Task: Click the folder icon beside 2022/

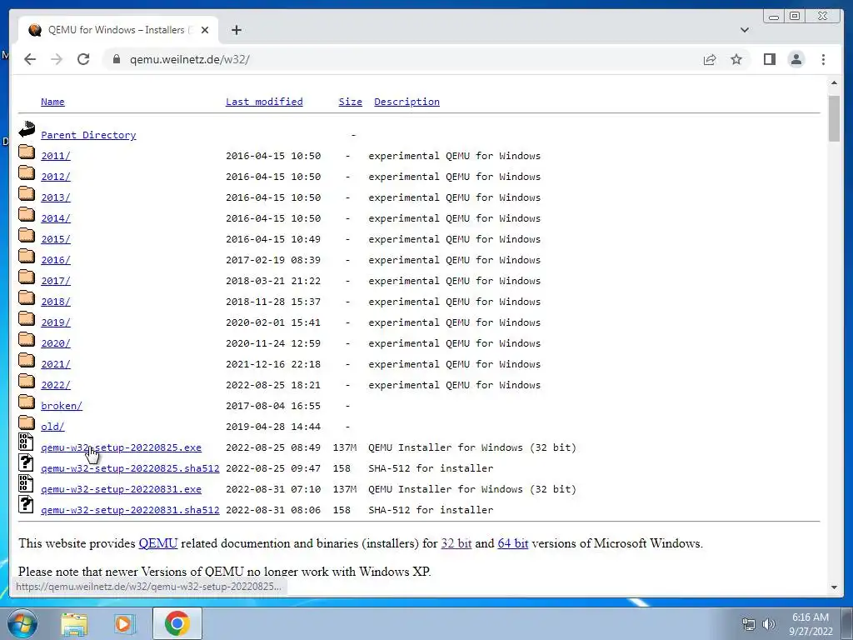Action: point(27,381)
